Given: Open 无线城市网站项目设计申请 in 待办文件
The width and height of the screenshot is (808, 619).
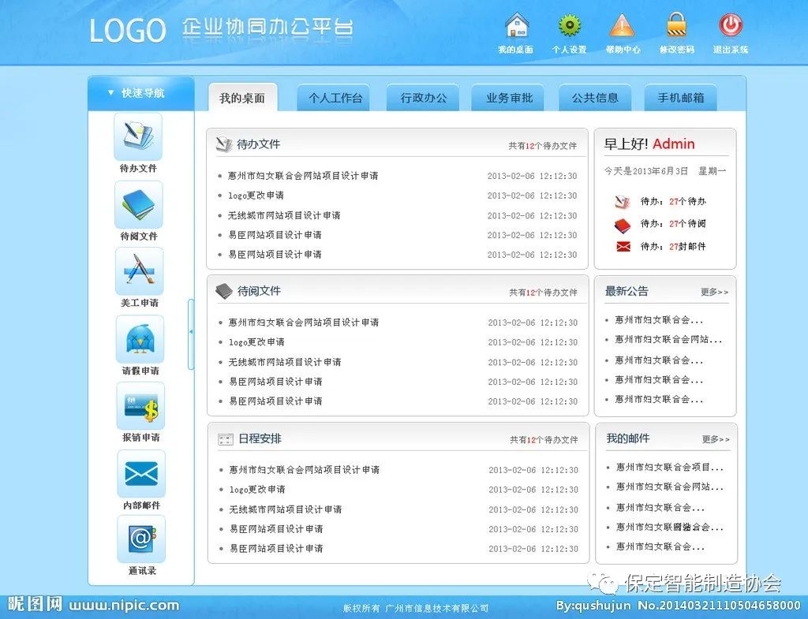Looking at the screenshot, I should (x=284, y=215).
